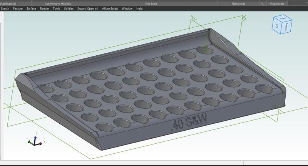
Task: Click the Regenerate ribbon group label
Action: click(x=277, y=3)
